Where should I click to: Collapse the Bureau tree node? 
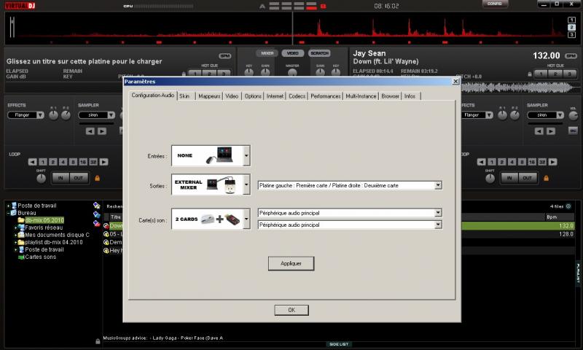(x=8, y=213)
